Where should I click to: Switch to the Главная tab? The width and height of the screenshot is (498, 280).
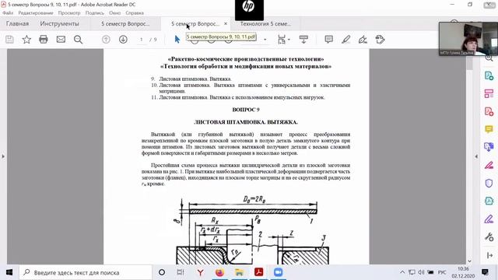click(17, 24)
